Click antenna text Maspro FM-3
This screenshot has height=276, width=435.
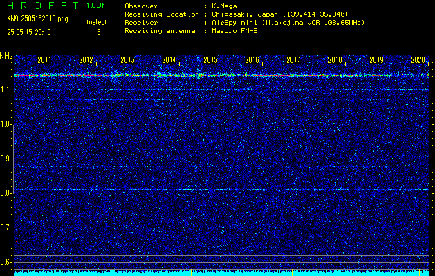pos(234,31)
